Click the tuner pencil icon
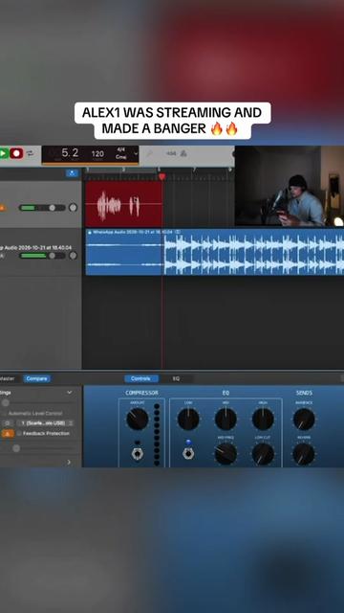The image size is (344, 613). pyautogui.click(x=149, y=153)
